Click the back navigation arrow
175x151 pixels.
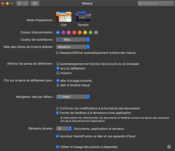[x=19, y=3]
